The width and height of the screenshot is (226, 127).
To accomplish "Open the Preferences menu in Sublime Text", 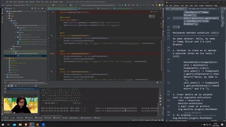I will point(209,6).
